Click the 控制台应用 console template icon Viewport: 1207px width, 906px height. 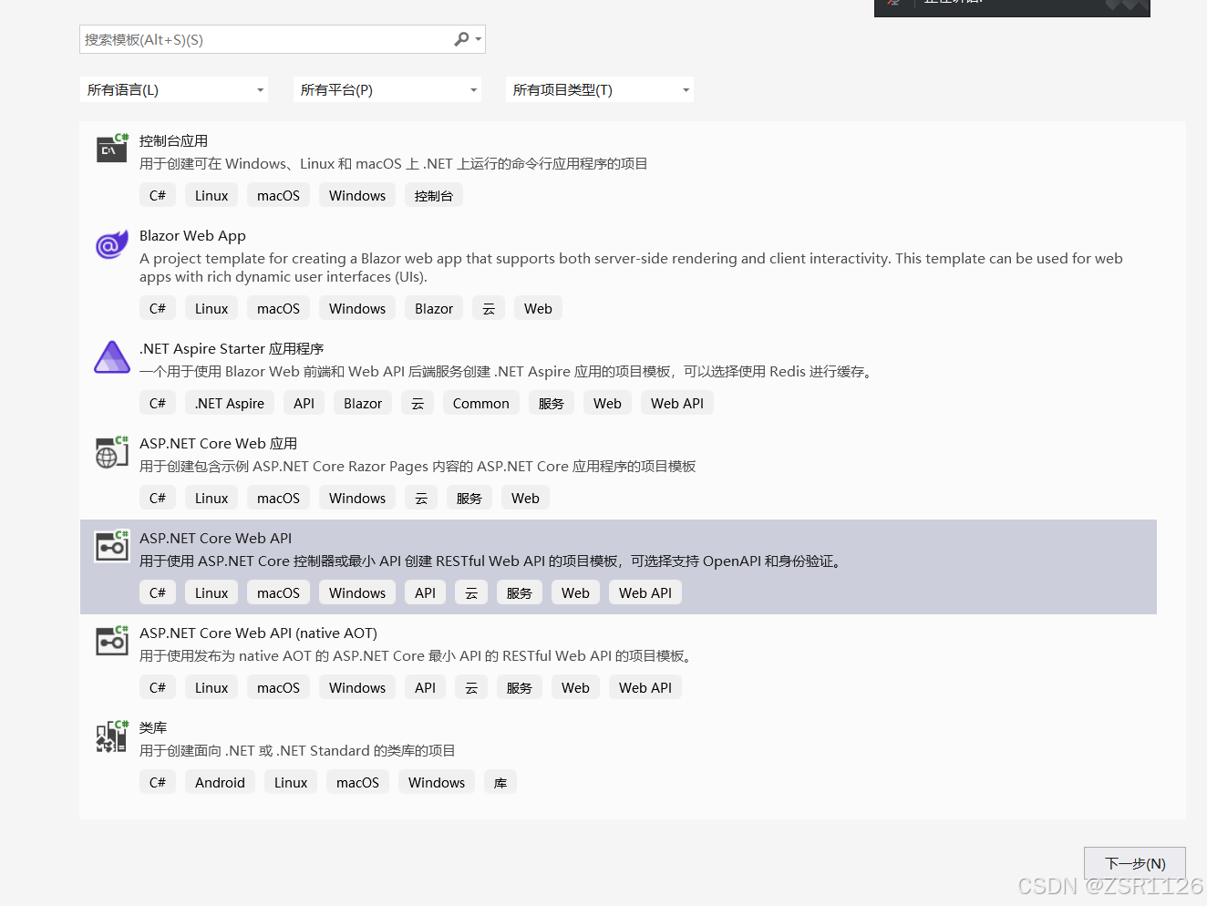[111, 149]
